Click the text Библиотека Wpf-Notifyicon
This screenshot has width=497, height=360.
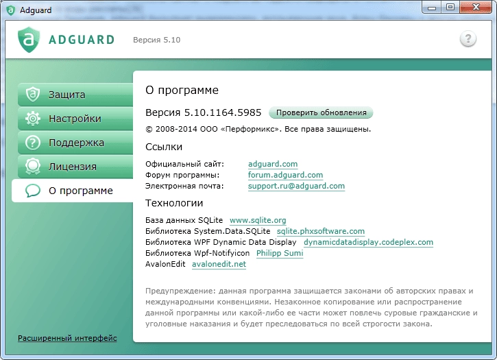coord(197,253)
